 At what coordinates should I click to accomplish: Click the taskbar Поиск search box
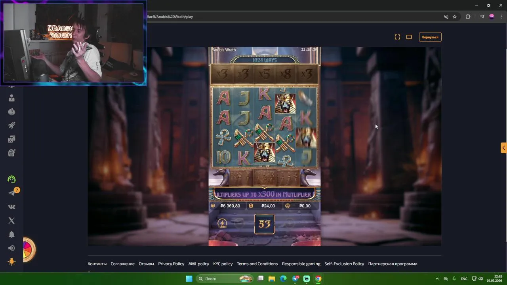point(225,279)
